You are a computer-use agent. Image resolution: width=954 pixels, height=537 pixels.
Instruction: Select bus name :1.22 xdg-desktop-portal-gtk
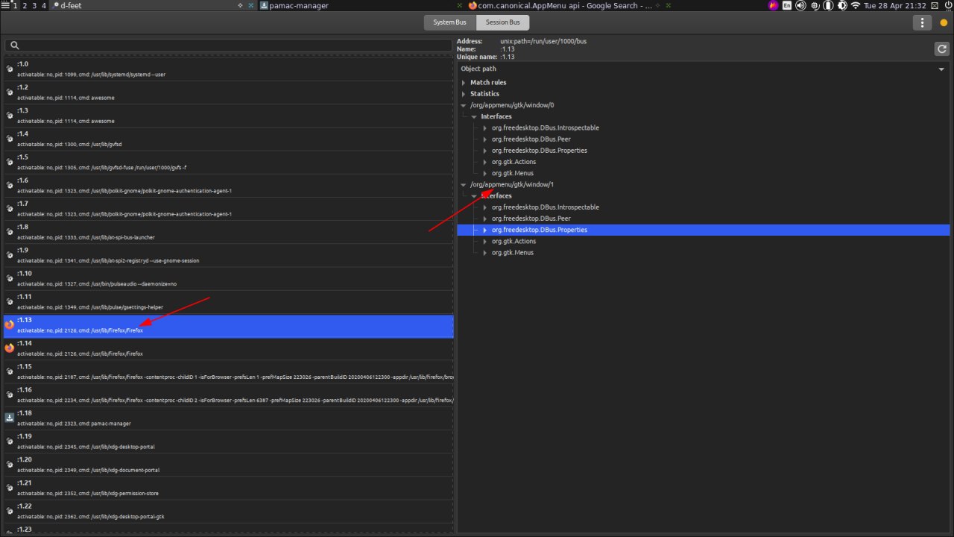point(228,510)
